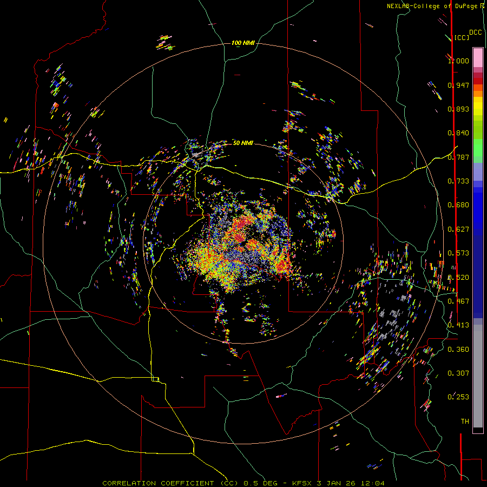Image resolution: width=487 pixels, height=487 pixels.
Task: Click the Correlation Coefficient caption at the bottom
Action: click(x=243, y=483)
